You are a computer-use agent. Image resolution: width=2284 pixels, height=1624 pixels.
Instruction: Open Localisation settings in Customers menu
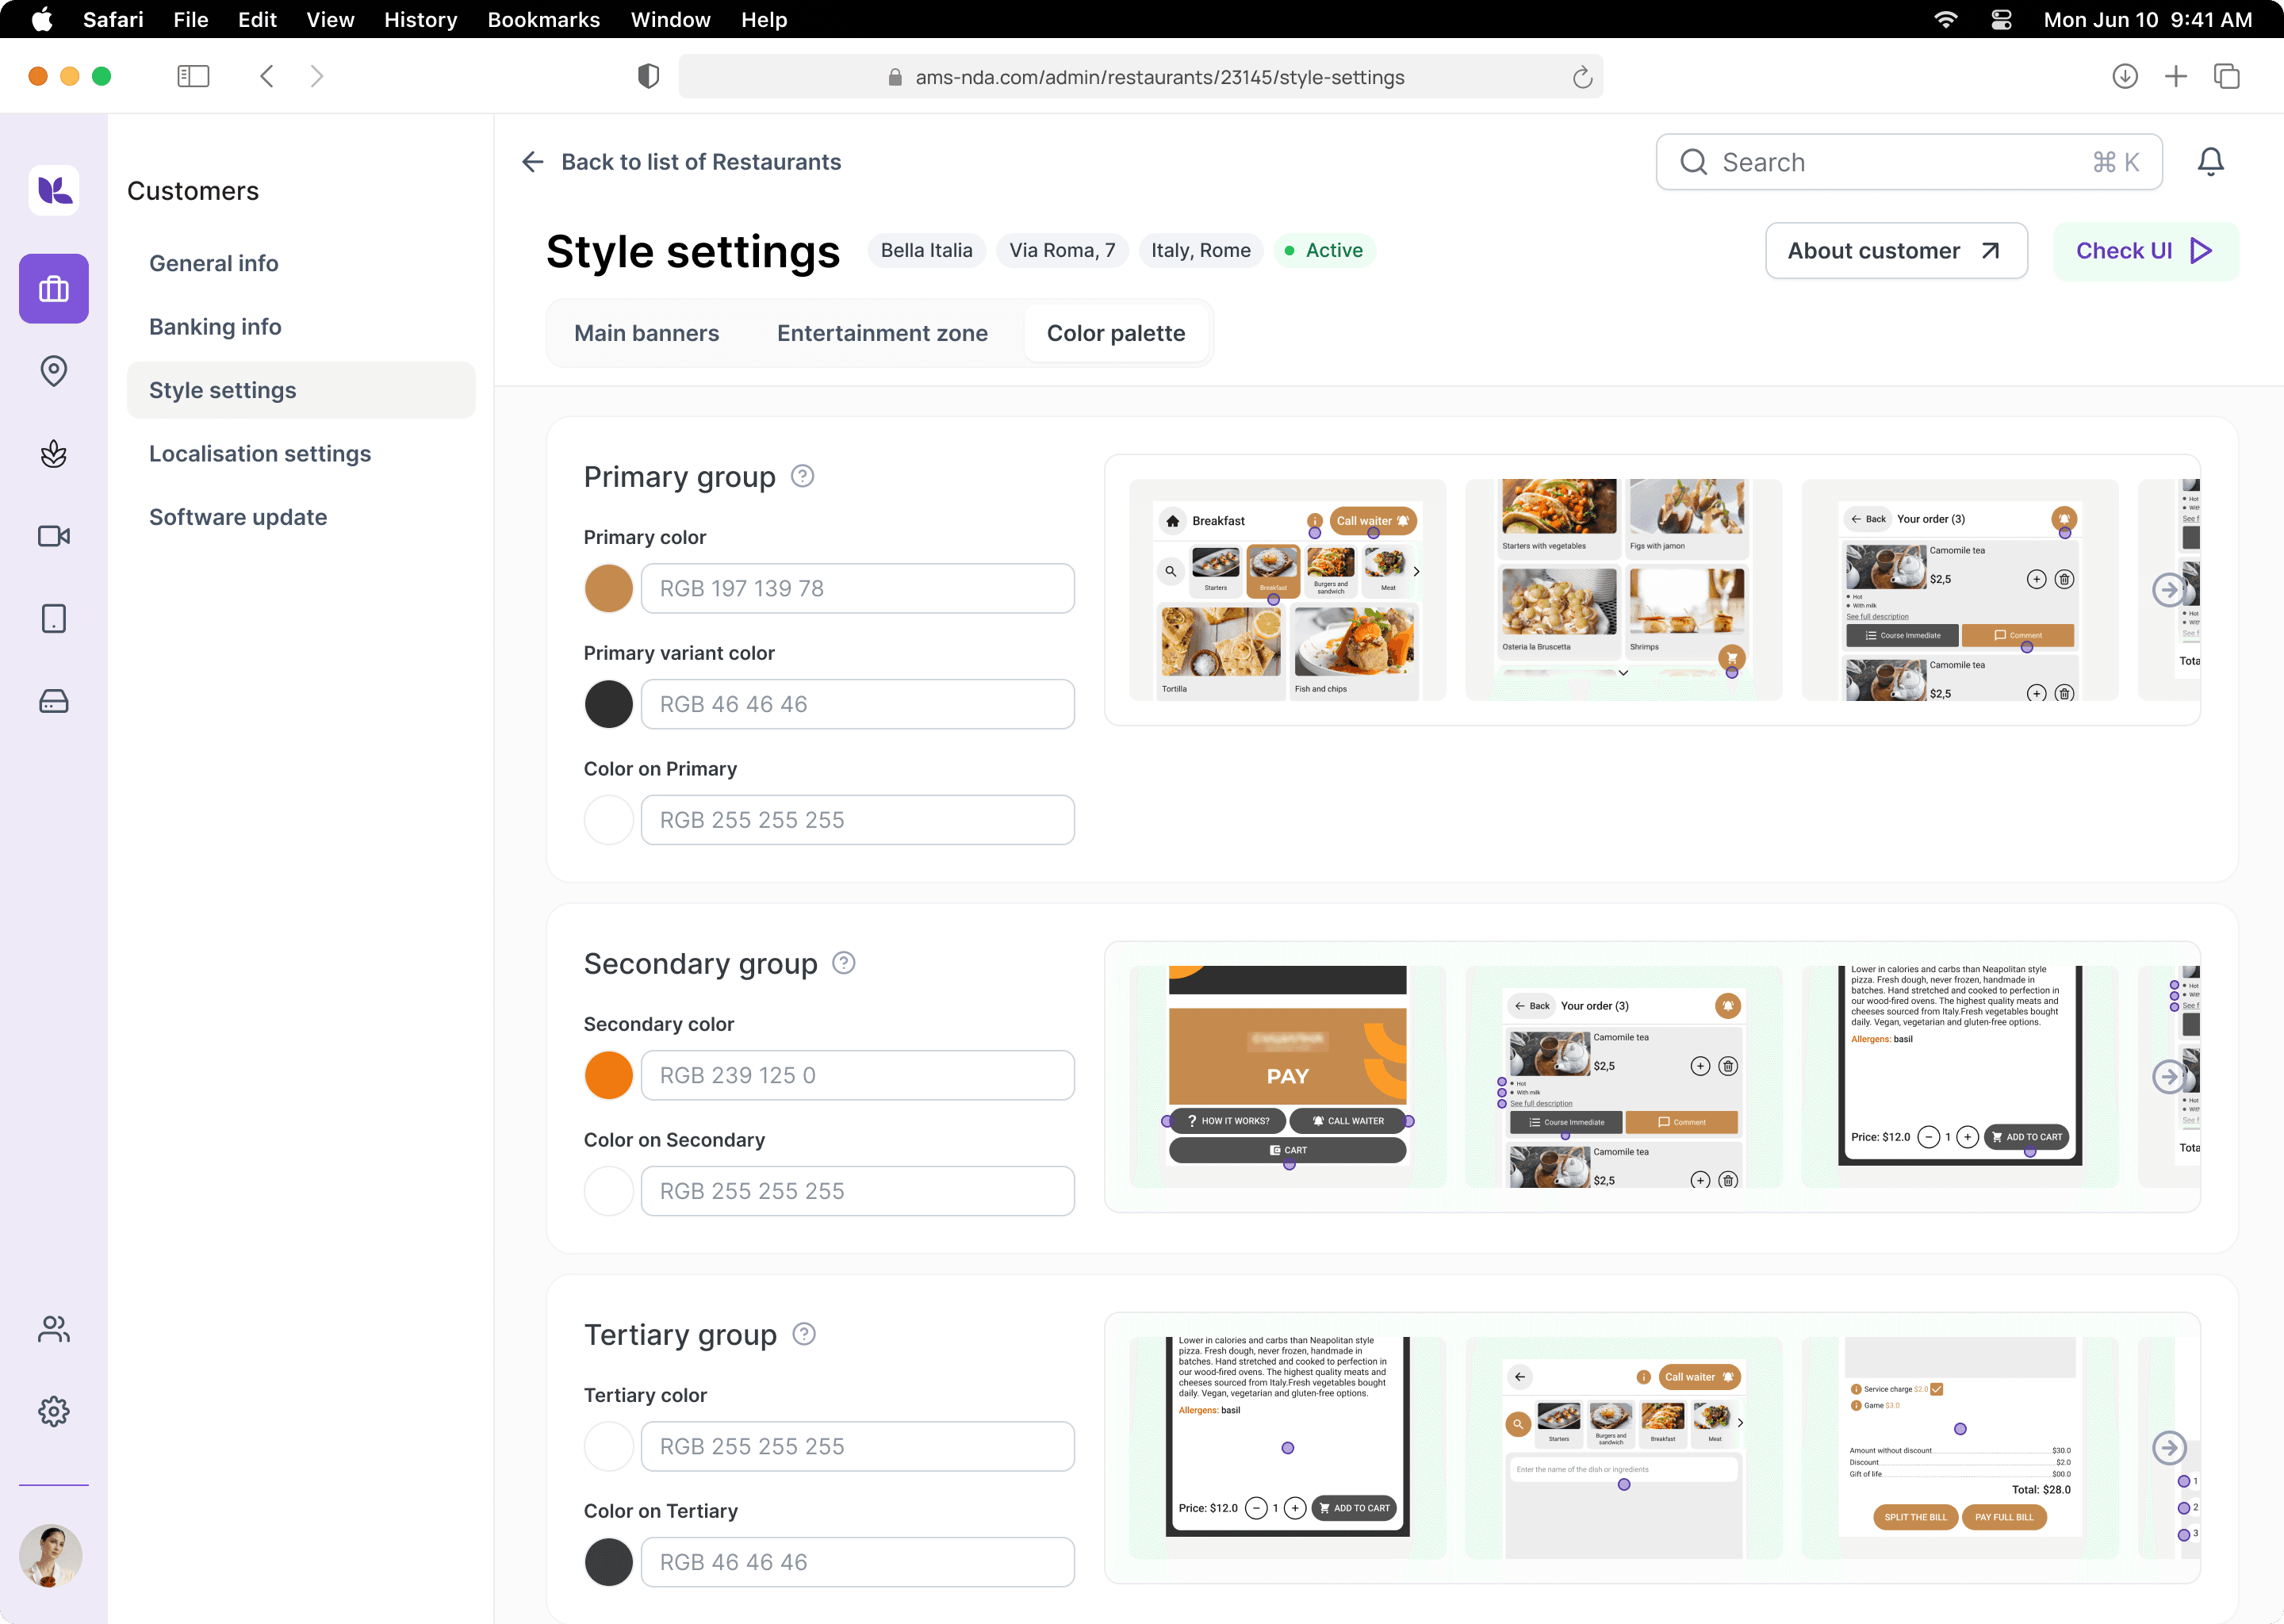260,454
